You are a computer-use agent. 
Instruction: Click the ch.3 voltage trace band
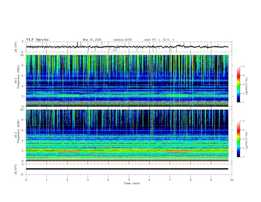coord(127,169)
